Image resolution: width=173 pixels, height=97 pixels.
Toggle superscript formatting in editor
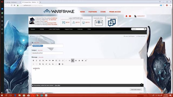(x=46, y=64)
